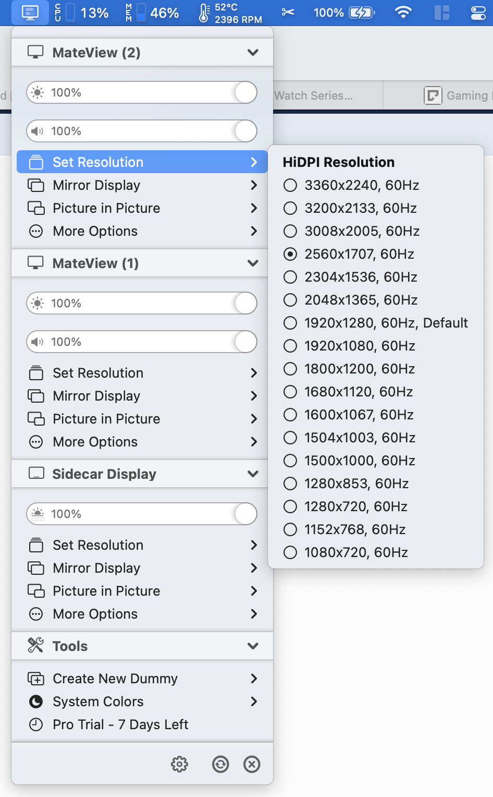Image resolution: width=493 pixels, height=797 pixels.
Task: Adjust MateView (1) brightness slider
Action: click(x=142, y=303)
